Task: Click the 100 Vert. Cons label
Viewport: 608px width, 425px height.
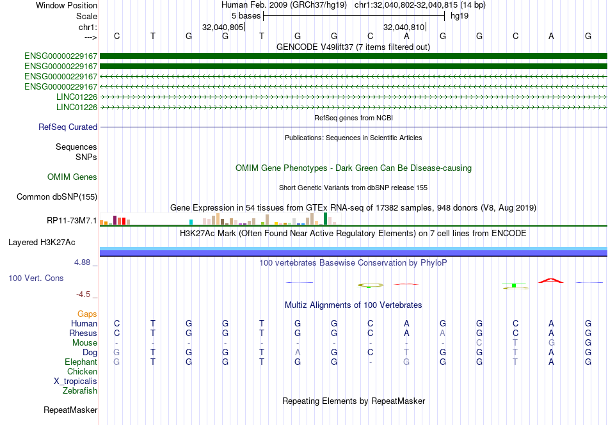Action: pos(36,278)
